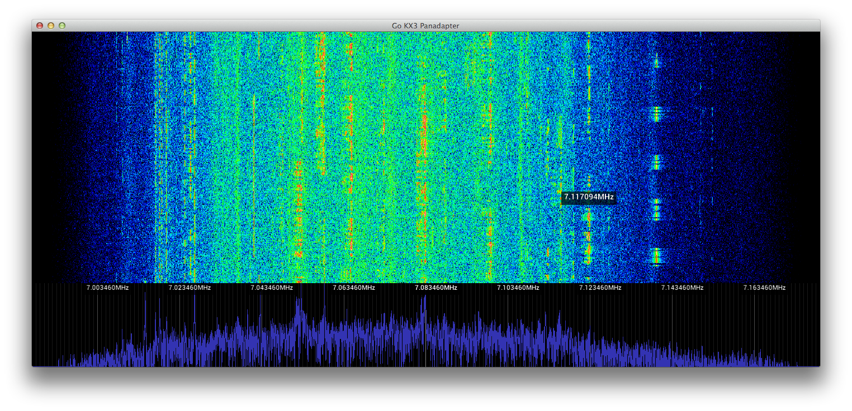This screenshot has width=852, height=411.
Task: Select the 7.023460MHz frequency marker
Action: pos(190,288)
